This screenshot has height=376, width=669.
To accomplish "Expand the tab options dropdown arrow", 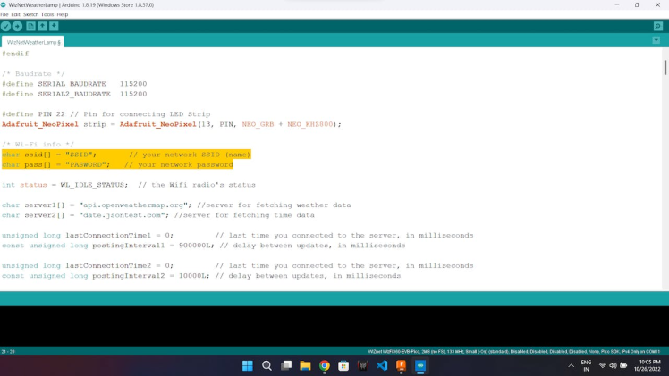I will click(x=656, y=40).
